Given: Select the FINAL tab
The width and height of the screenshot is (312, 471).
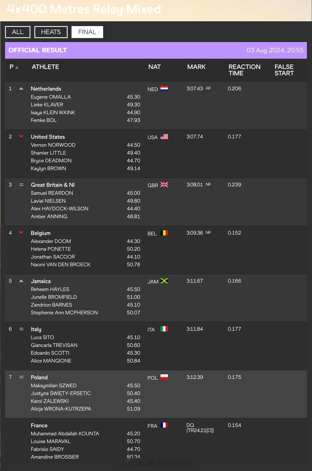Looking at the screenshot, I should tap(87, 32).
